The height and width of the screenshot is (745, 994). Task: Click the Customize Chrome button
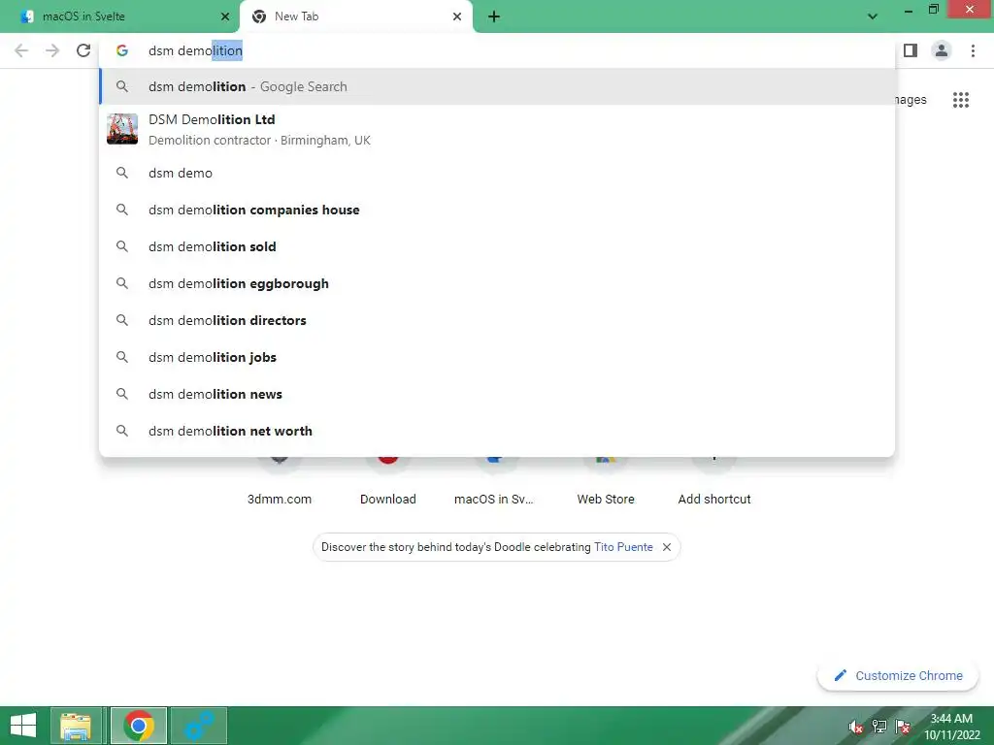click(898, 675)
